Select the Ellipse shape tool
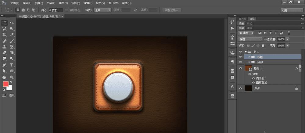The image size is (305, 133). pyautogui.click(x=12, y=71)
